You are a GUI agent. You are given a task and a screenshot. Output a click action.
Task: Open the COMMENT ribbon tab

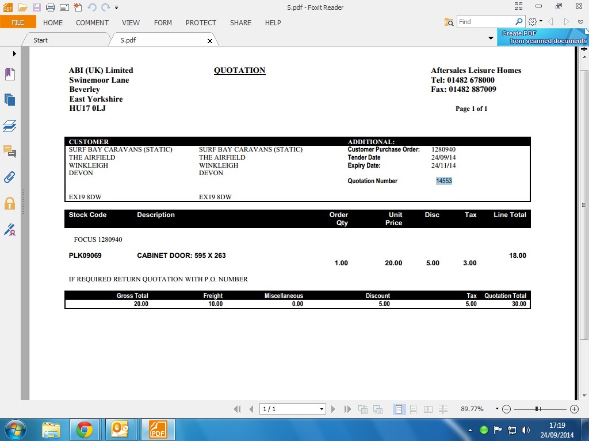(92, 22)
